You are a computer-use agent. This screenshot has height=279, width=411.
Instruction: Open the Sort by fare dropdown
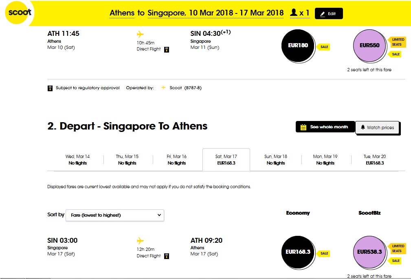115,215
